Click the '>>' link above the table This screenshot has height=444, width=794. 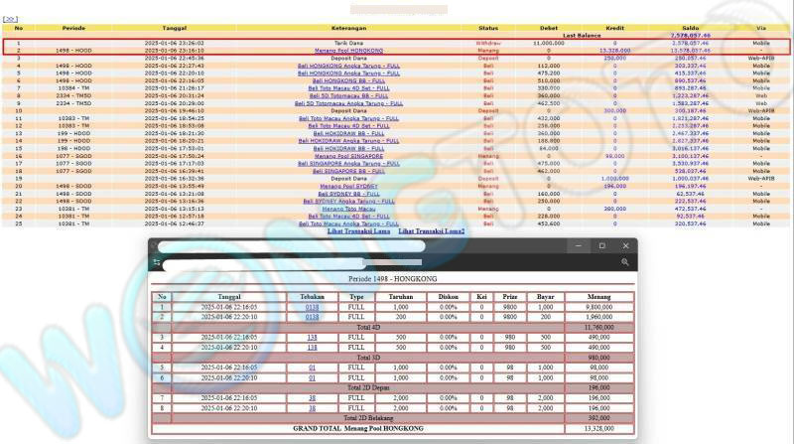(x=11, y=19)
